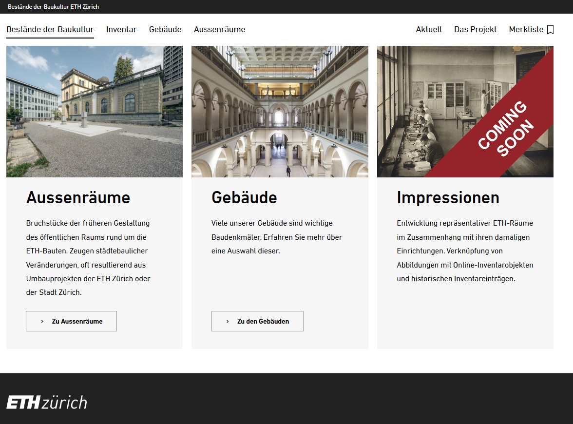The image size is (573, 424).
Task: Click the ETH Zürich footer logo
Action: pos(47,403)
